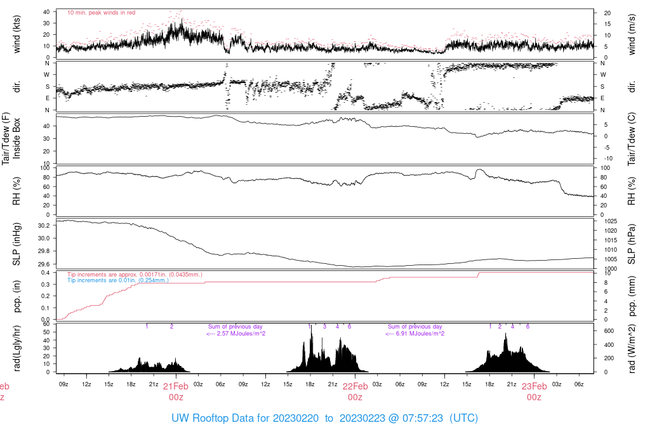Click the "wind (kts)" axis label
The height and width of the screenshot is (444, 650).
point(17,34)
